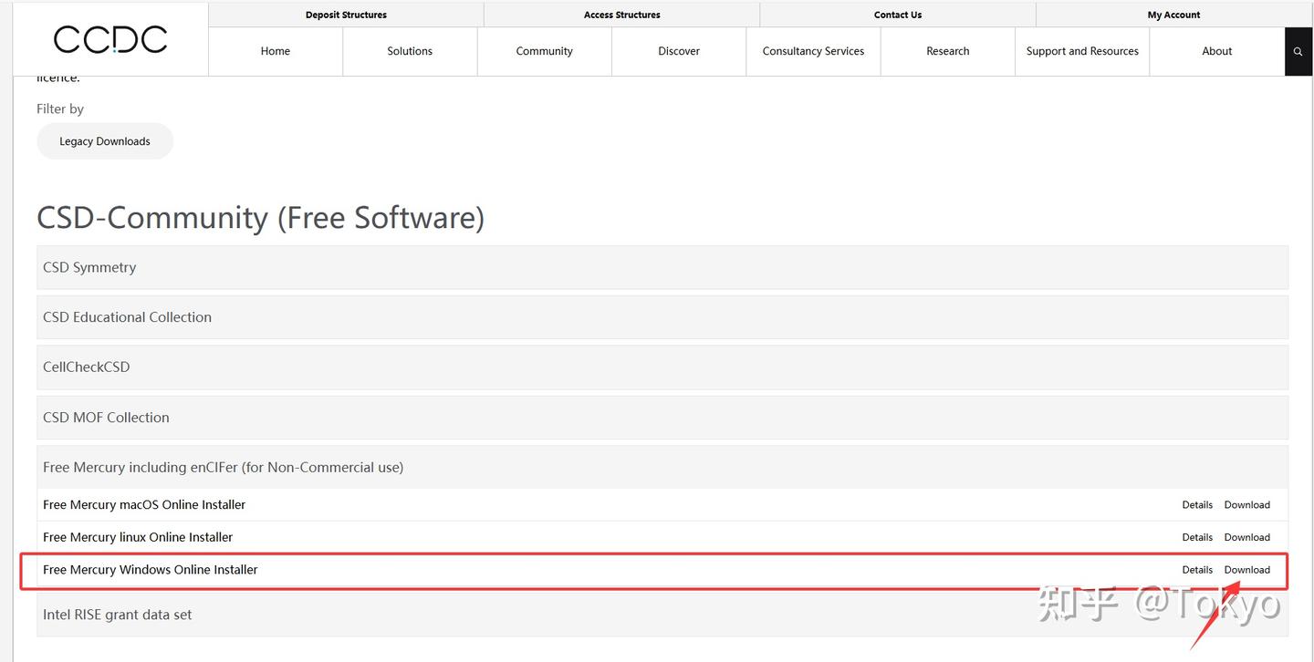Open the Deposit Structures tab
This screenshot has height=662, width=1314.
point(346,15)
